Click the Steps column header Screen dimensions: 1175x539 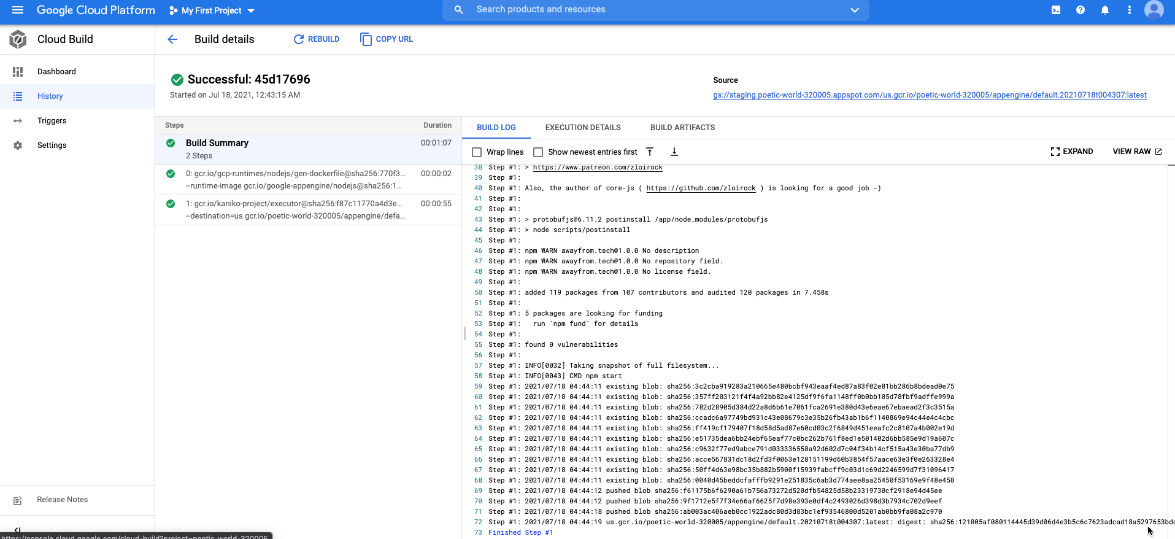(x=174, y=125)
